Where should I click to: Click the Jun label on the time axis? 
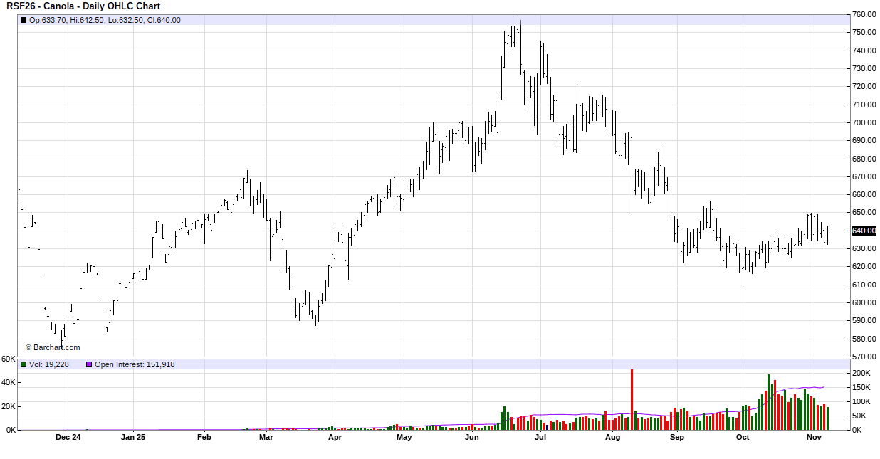(472, 437)
